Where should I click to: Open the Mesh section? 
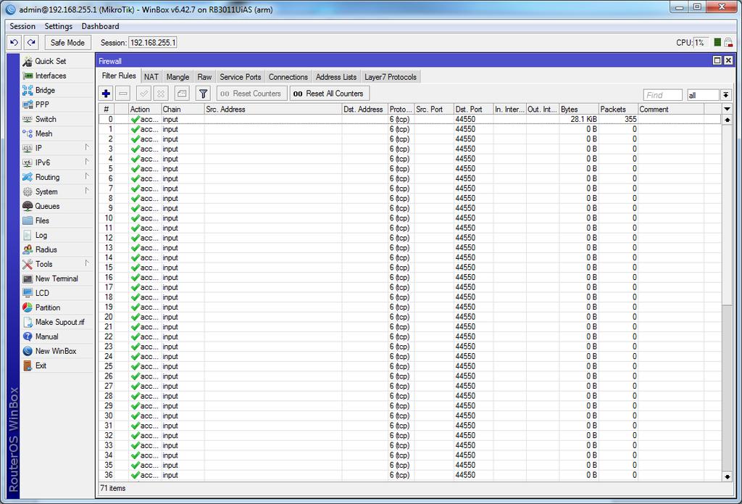point(43,133)
